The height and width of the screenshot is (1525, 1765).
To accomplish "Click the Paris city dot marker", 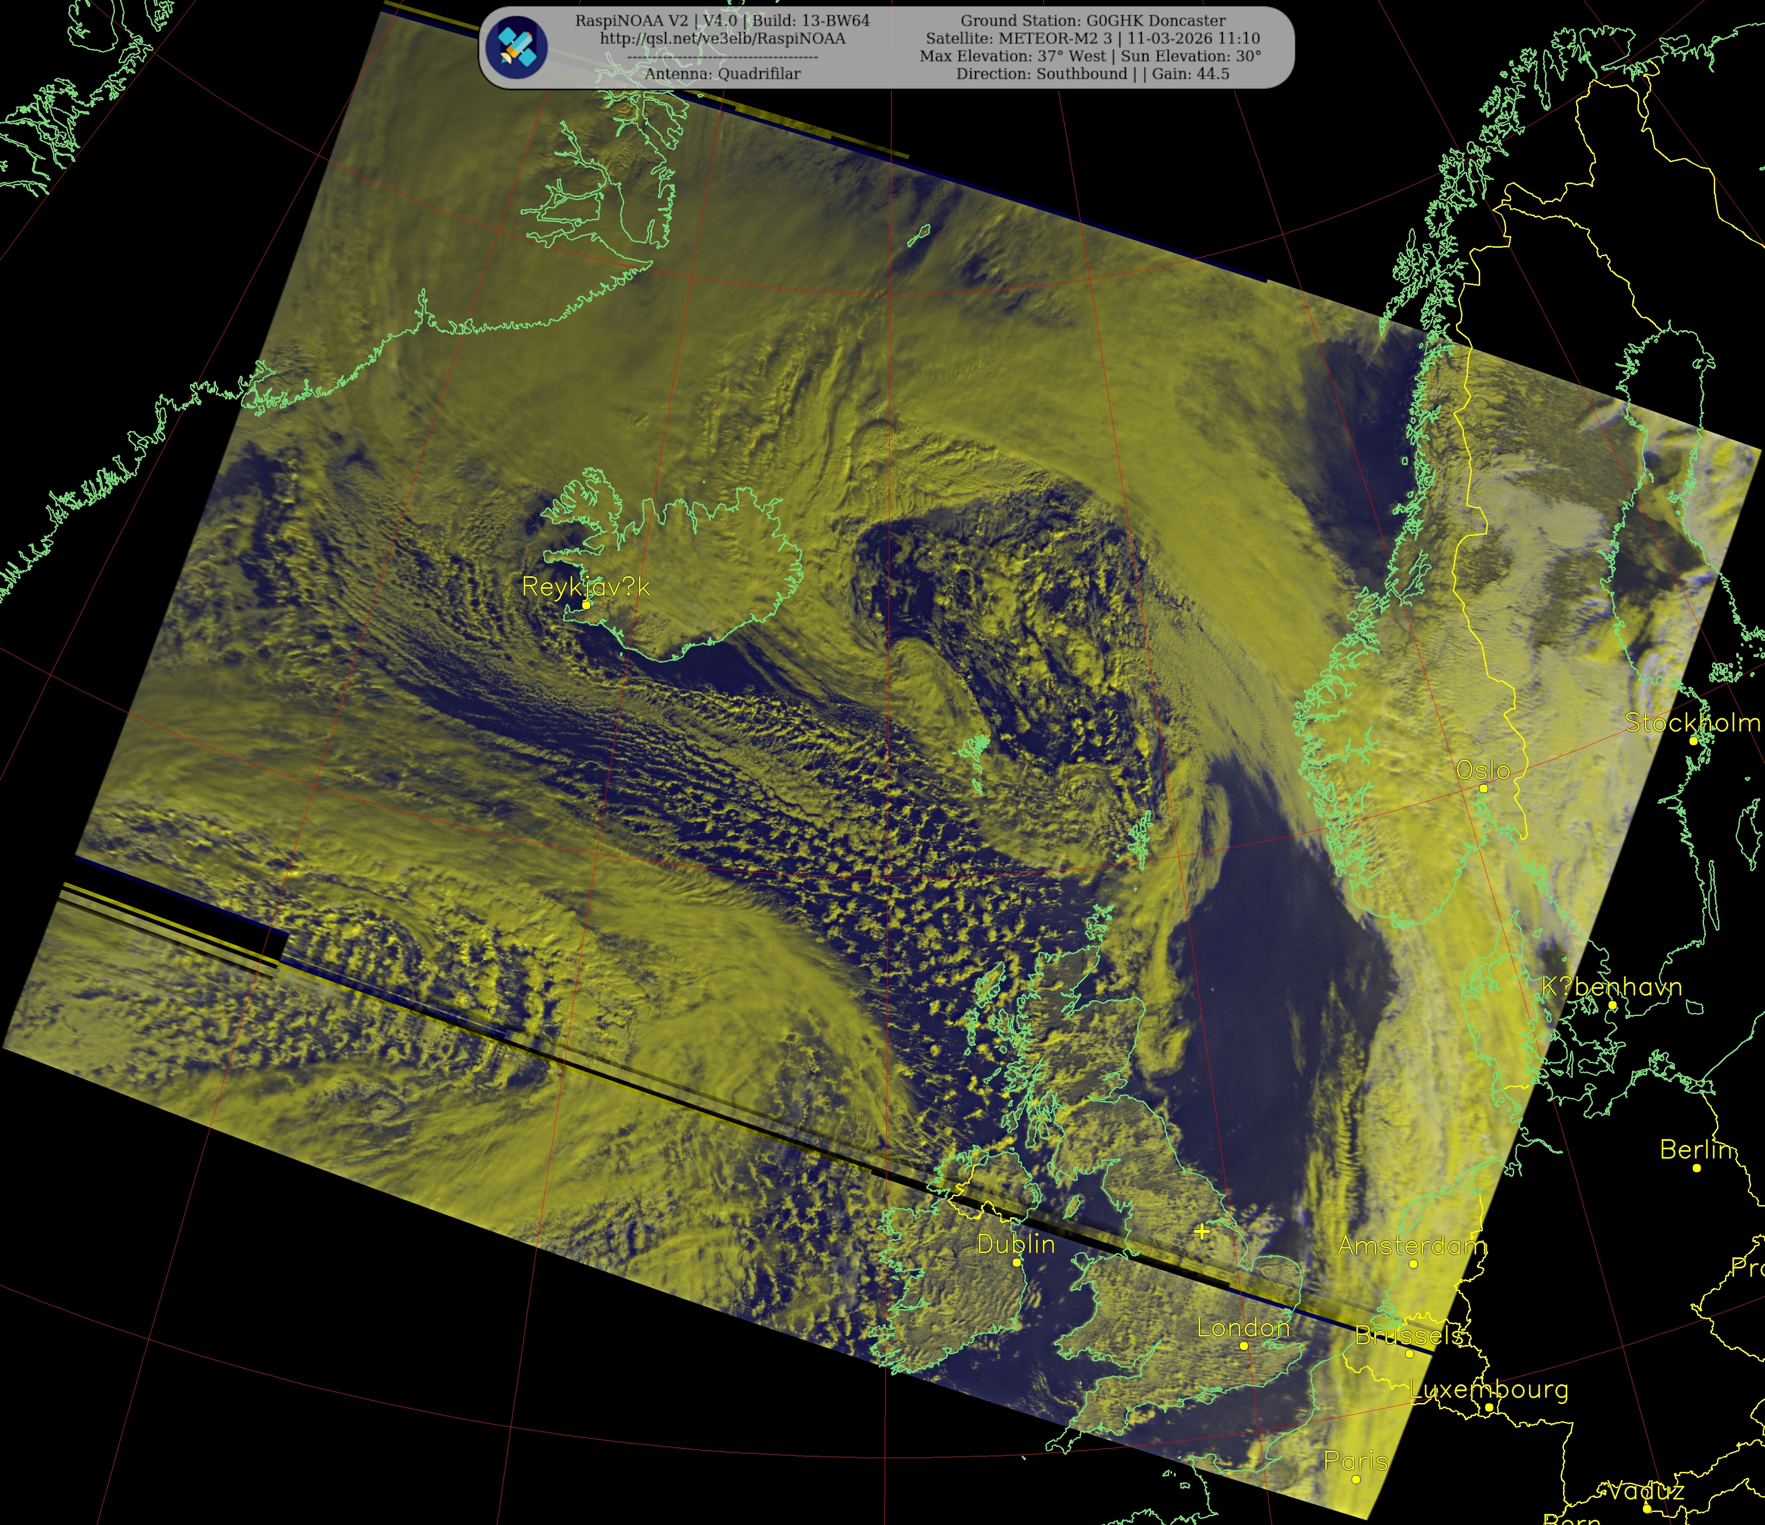I will click(x=1356, y=1479).
